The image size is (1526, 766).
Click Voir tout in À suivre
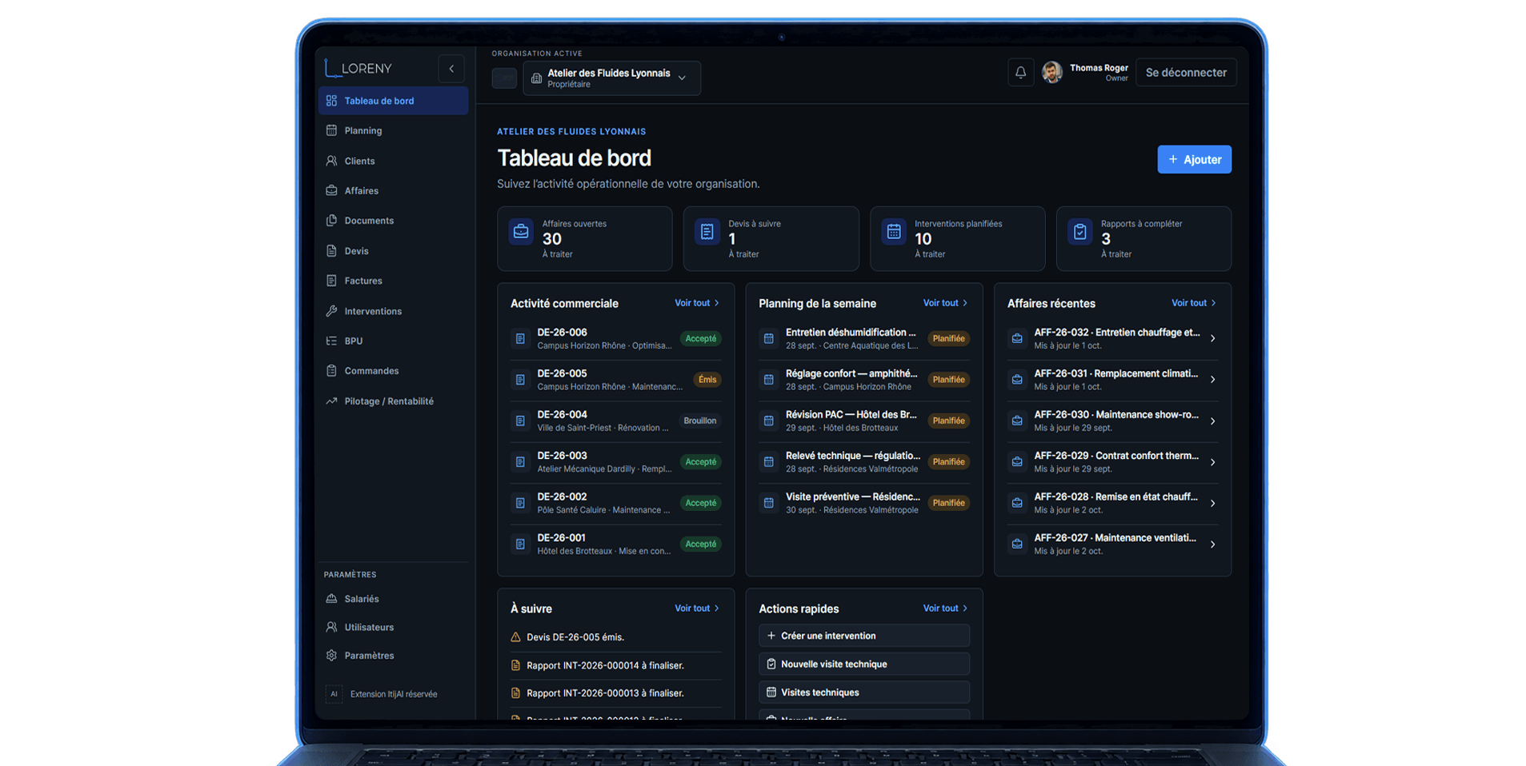click(x=697, y=608)
